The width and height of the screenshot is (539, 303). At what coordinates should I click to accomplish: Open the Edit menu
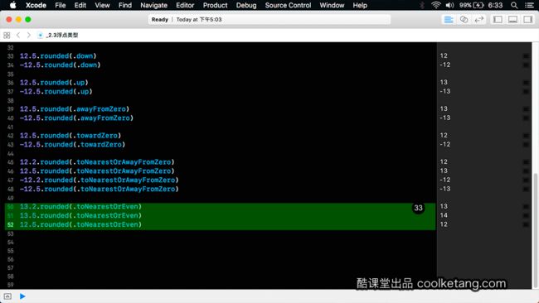click(x=80, y=5)
